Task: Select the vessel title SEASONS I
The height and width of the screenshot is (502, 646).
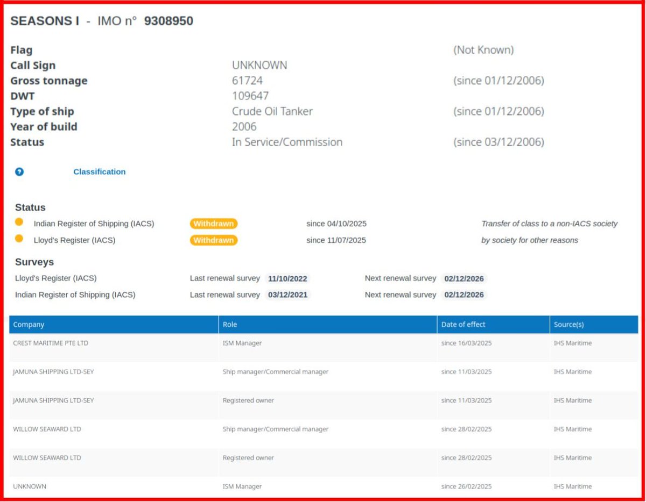Action: click(45, 21)
